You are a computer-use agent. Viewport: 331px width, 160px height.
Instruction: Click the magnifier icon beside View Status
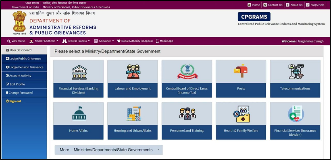(x=9, y=41)
